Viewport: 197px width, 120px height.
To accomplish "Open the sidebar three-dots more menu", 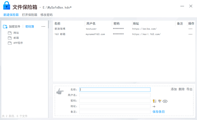I will (43, 26).
